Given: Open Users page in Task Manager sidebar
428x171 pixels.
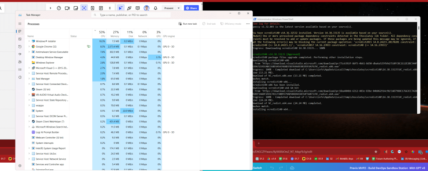Looking at the screenshot, I should coord(20,62).
